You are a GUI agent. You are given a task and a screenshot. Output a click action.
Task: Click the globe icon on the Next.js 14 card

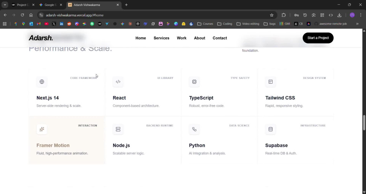(x=42, y=82)
